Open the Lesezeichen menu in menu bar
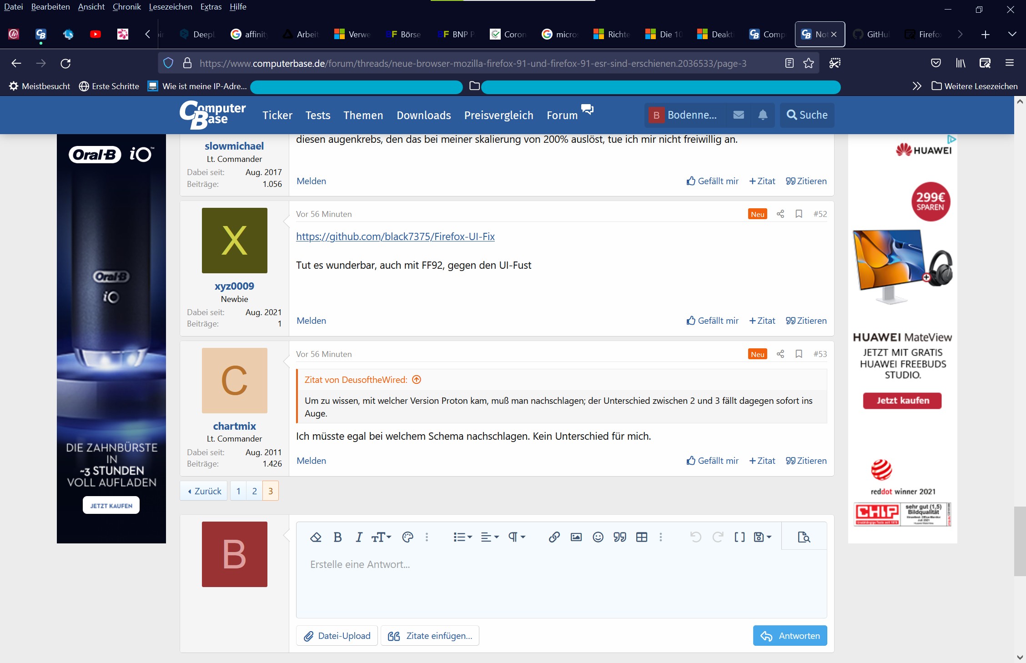 pyautogui.click(x=170, y=7)
